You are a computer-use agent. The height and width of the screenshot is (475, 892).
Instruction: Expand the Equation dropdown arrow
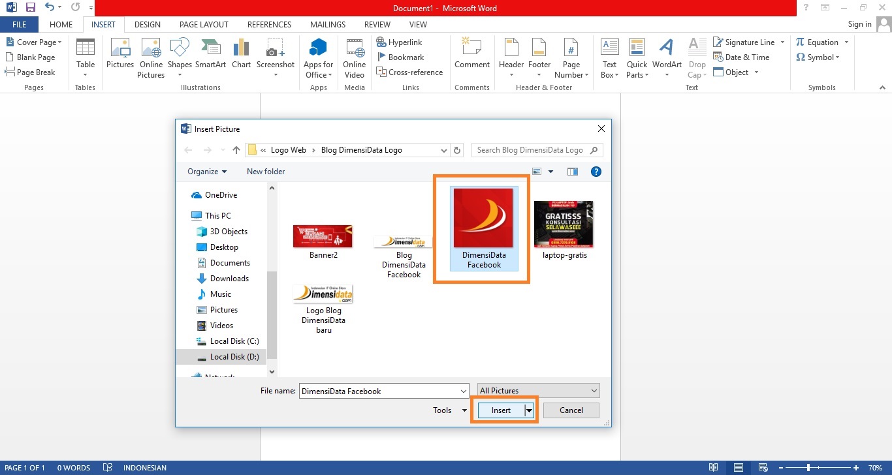coord(847,42)
